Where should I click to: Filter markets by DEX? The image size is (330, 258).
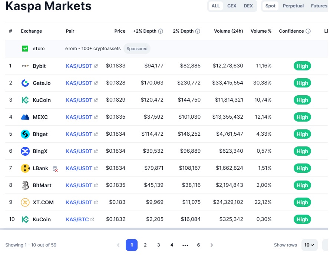[248, 6]
